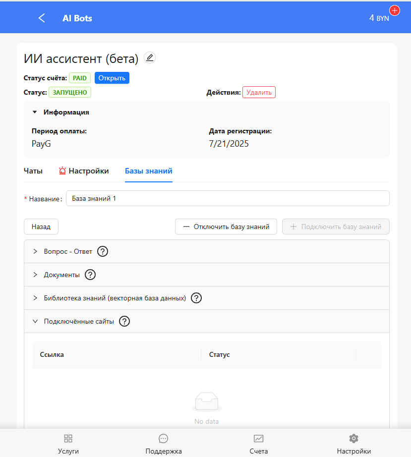The height and width of the screenshot is (457, 411).
Task: Open Услуги in bottom navigation
Action: [x=68, y=444]
